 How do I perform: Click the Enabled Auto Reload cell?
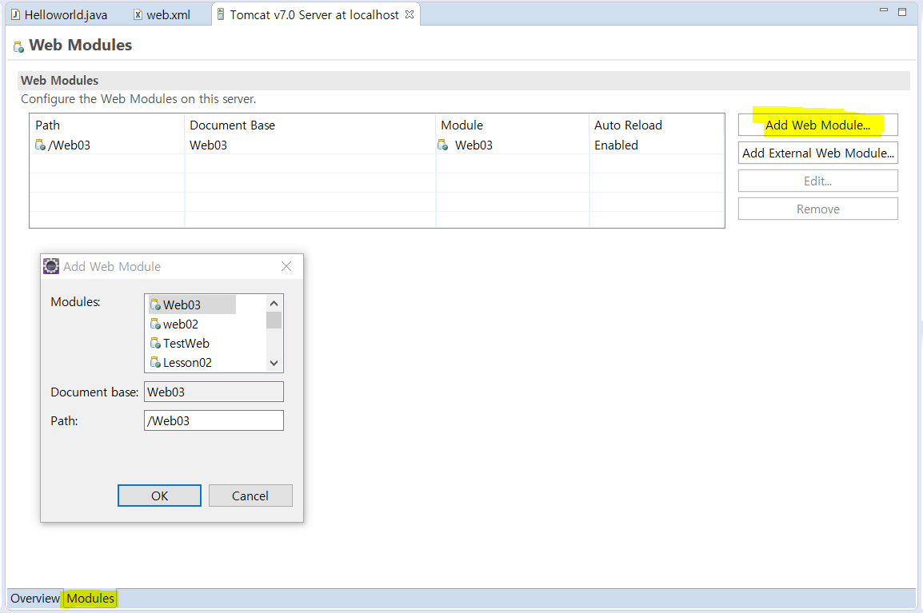(x=616, y=145)
